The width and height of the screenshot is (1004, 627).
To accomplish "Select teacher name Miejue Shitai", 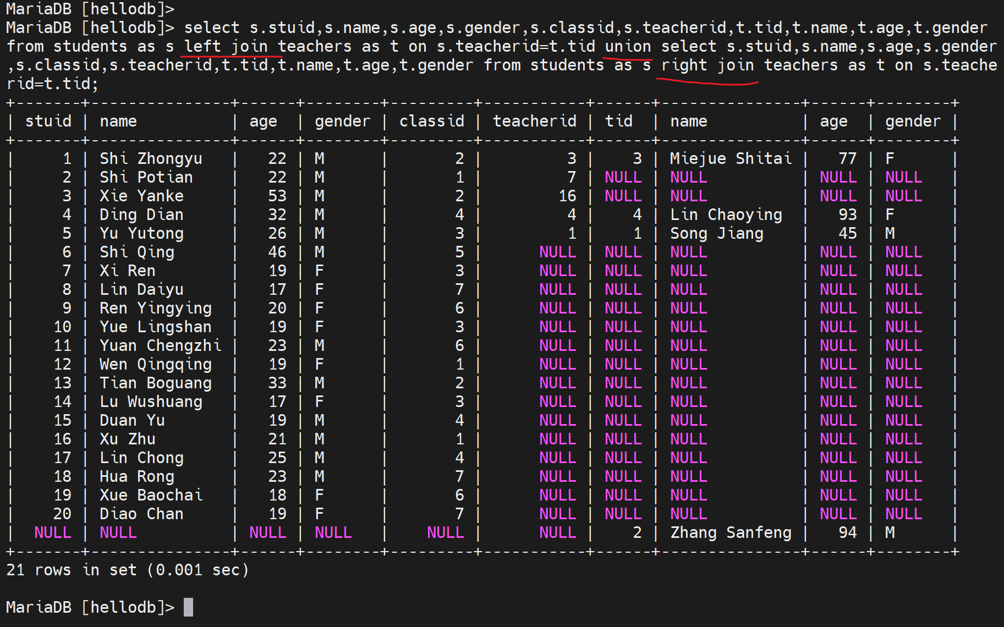I will tap(731, 158).
